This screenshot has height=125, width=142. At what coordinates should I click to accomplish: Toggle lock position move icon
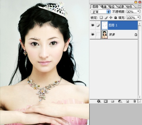[111, 18]
